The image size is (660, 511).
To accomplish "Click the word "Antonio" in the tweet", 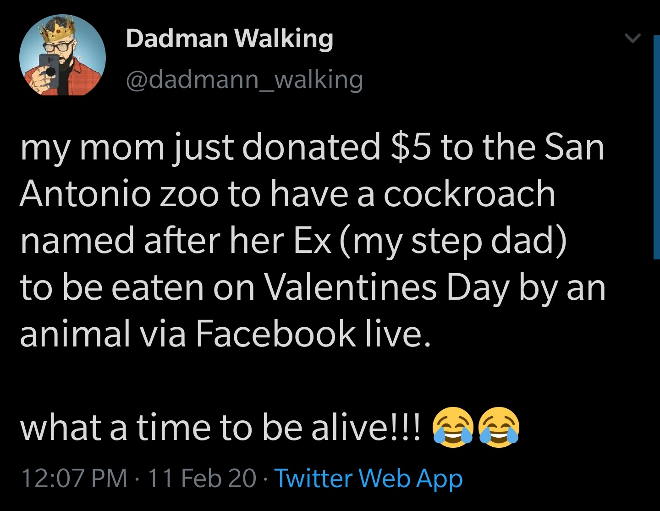I will 85,193.
